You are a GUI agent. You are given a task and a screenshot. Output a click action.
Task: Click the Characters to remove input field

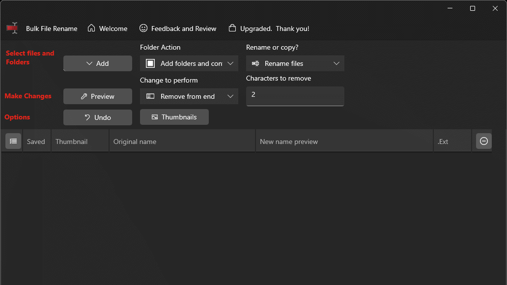pos(295,95)
